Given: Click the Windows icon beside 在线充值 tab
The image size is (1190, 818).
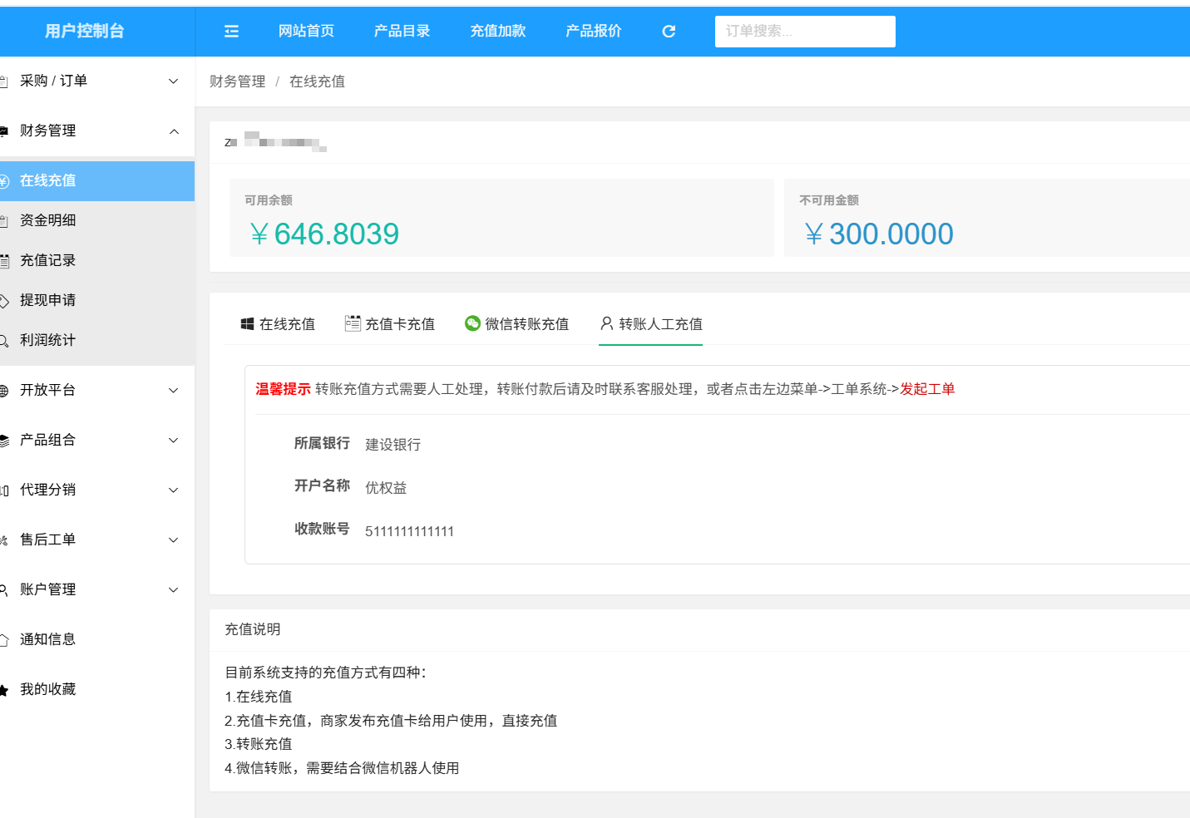Looking at the screenshot, I should (247, 324).
